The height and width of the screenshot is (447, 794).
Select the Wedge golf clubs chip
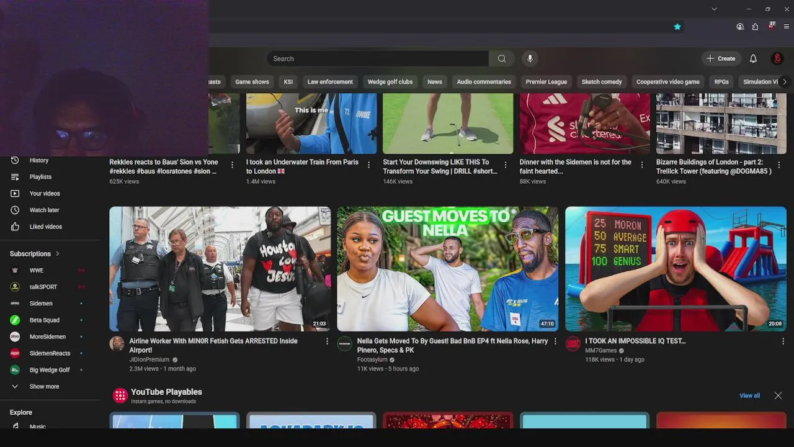point(390,82)
